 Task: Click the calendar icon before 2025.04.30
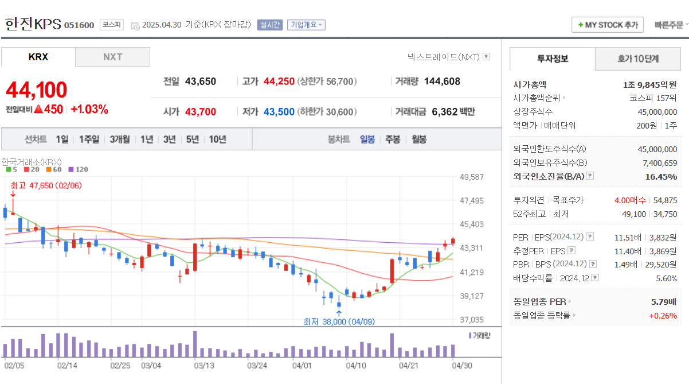(x=135, y=25)
